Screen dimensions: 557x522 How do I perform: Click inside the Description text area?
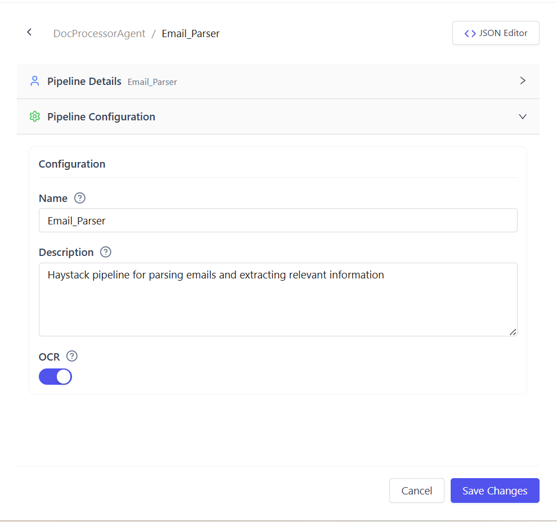click(278, 304)
